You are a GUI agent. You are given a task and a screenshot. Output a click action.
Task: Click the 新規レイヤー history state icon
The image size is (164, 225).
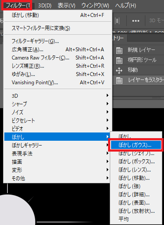click(119, 50)
